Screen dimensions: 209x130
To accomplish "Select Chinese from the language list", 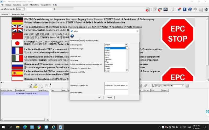I will pyautogui.click(x=107, y=48).
